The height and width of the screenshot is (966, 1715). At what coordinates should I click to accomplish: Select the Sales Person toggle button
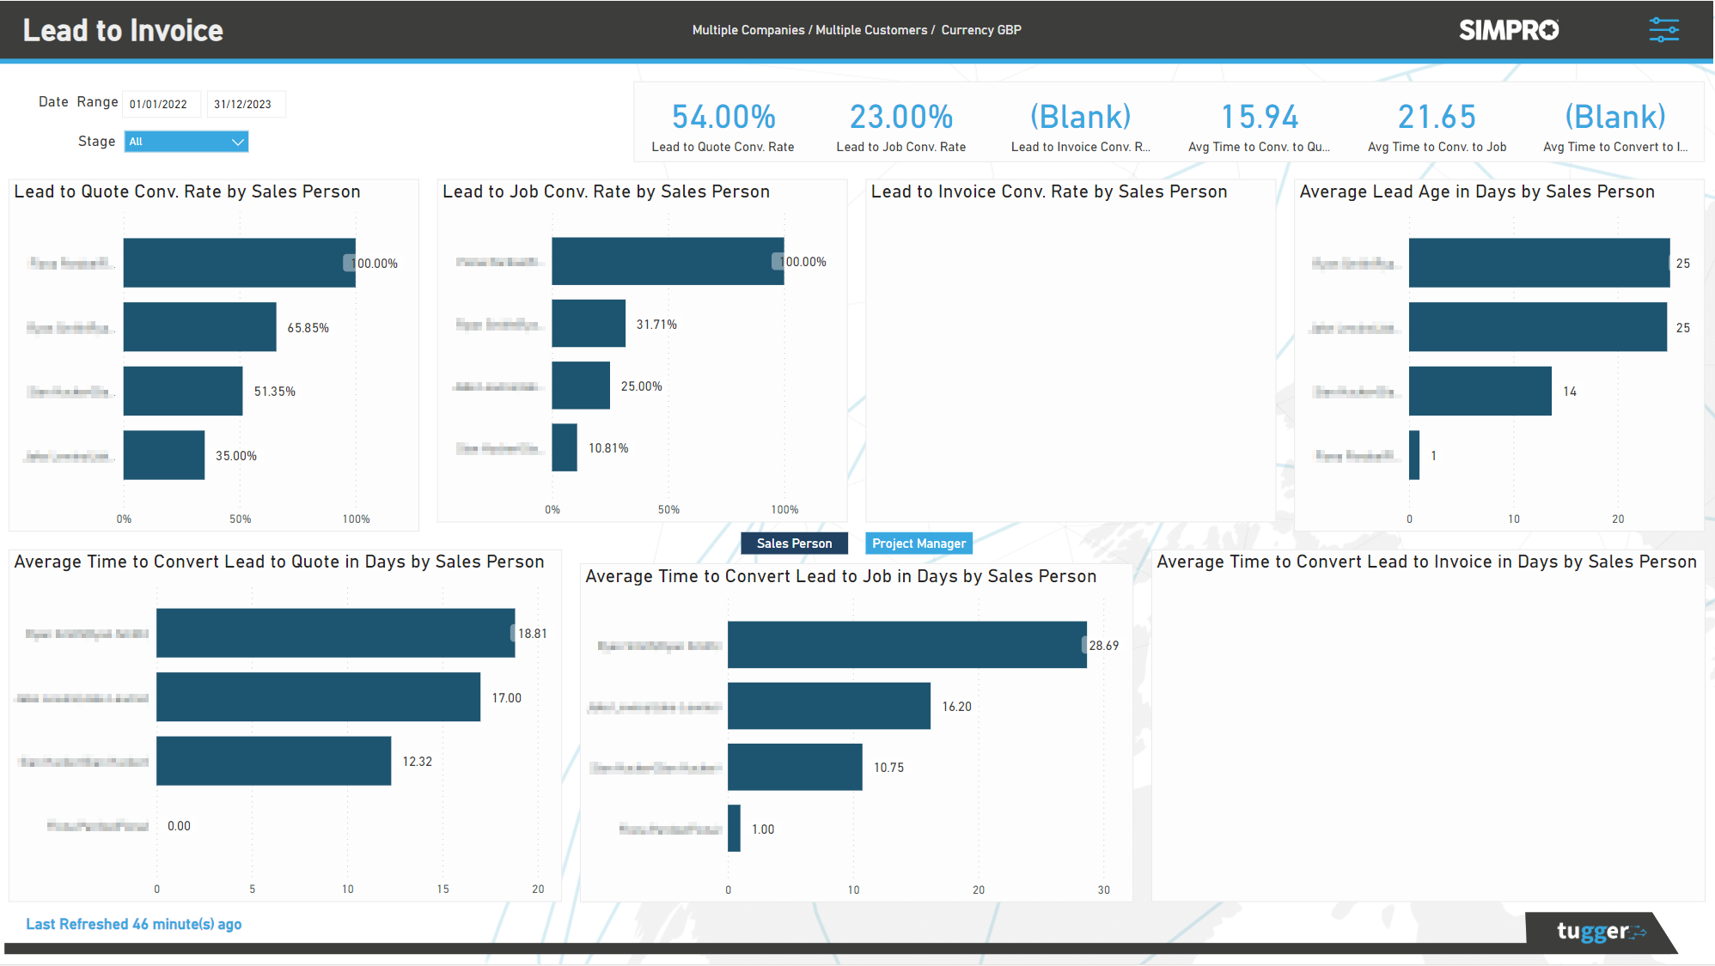tap(793, 543)
